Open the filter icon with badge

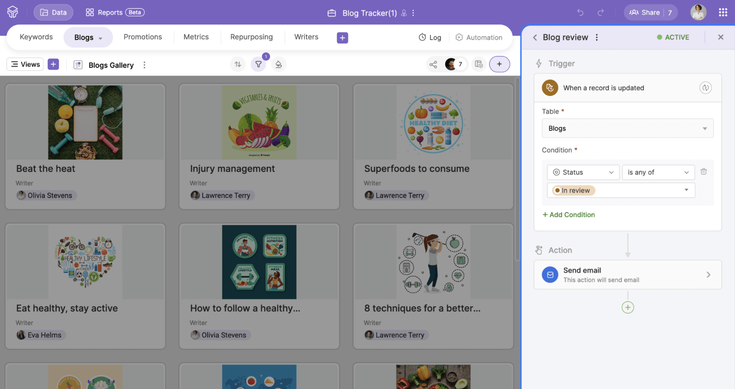pyautogui.click(x=258, y=64)
